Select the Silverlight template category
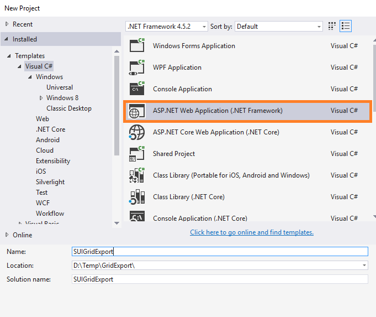Screen dimensions: 376x317 point(50,182)
